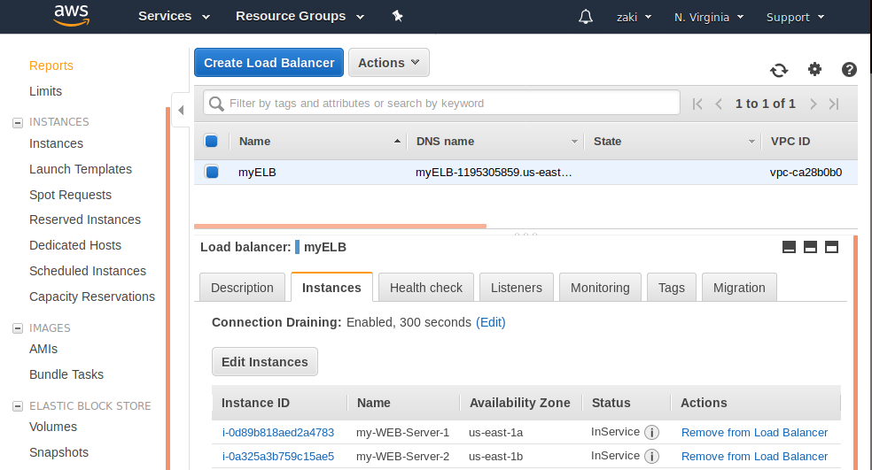
Task: Switch to the Health check tab
Action: coord(426,288)
